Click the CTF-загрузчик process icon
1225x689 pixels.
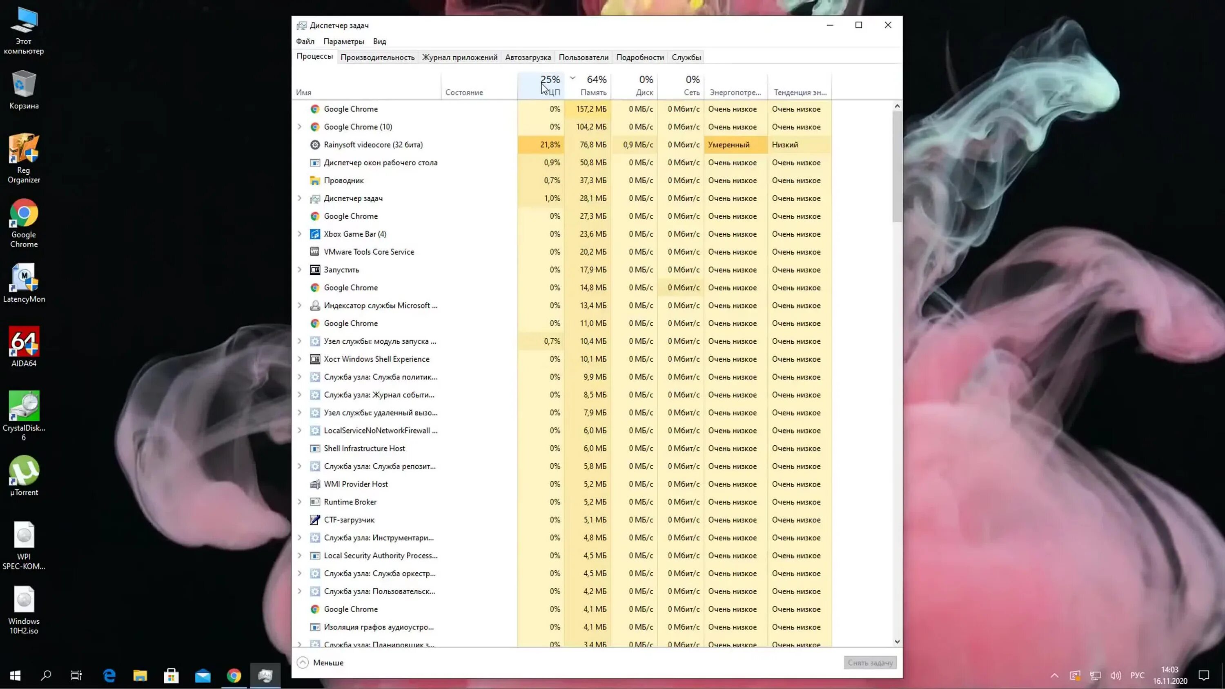coord(315,520)
